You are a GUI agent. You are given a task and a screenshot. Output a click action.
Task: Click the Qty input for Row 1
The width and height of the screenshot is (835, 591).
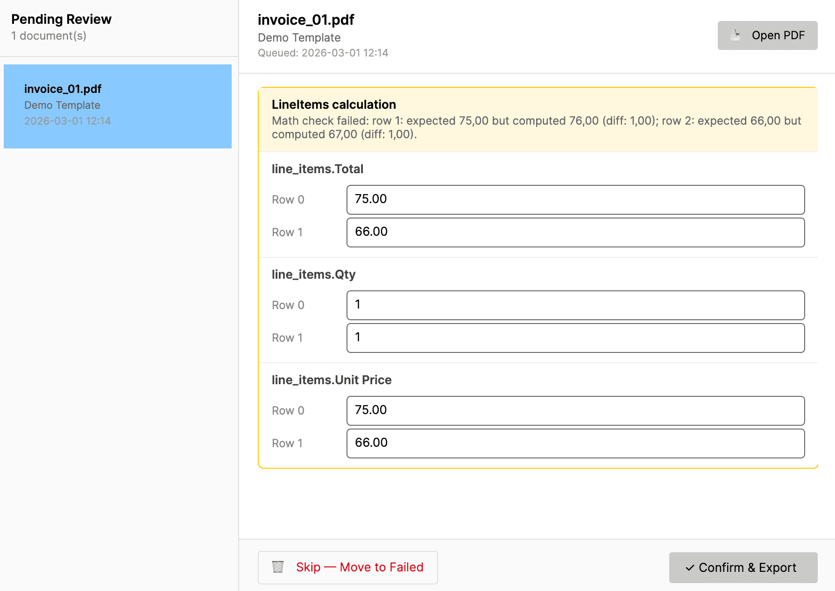(x=575, y=338)
